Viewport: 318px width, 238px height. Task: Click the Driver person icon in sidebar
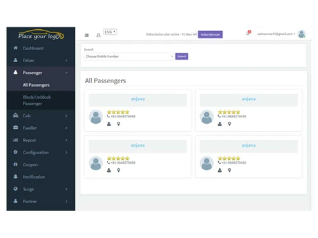pos(15,60)
